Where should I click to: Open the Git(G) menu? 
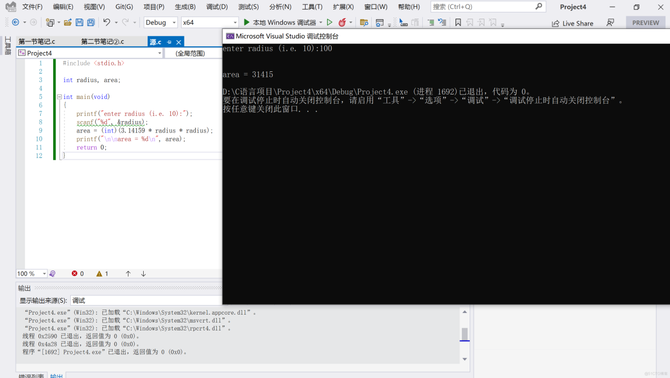tap(124, 7)
